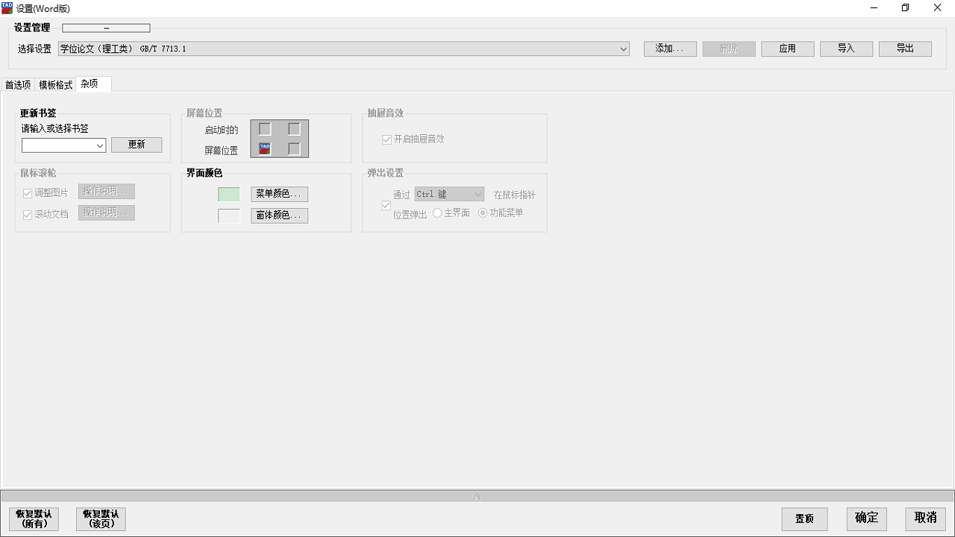This screenshot has width=955, height=537.
Task: Toggle the 滚动文档 checkbox
Action: pos(27,213)
